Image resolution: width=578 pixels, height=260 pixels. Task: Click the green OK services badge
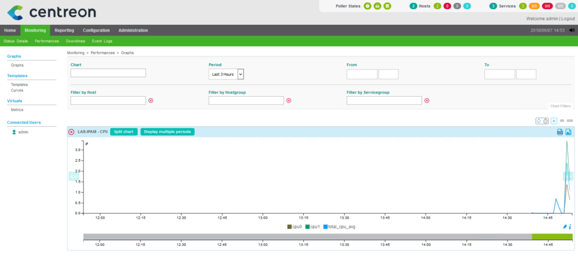coord(523,6)
